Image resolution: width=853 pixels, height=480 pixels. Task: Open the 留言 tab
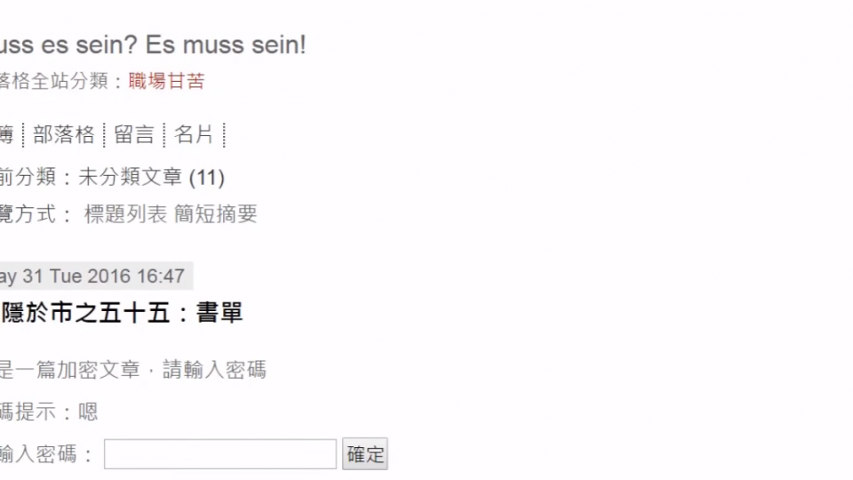tap(134, 135)
